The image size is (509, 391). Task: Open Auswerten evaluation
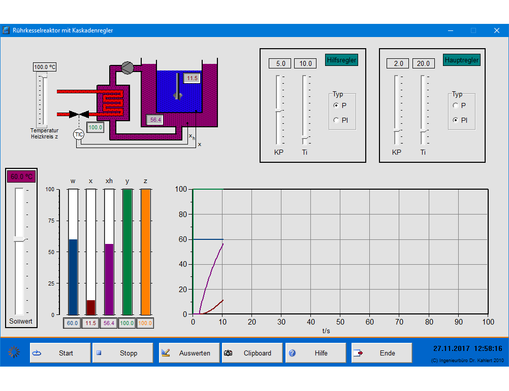[x=189, y=353]
